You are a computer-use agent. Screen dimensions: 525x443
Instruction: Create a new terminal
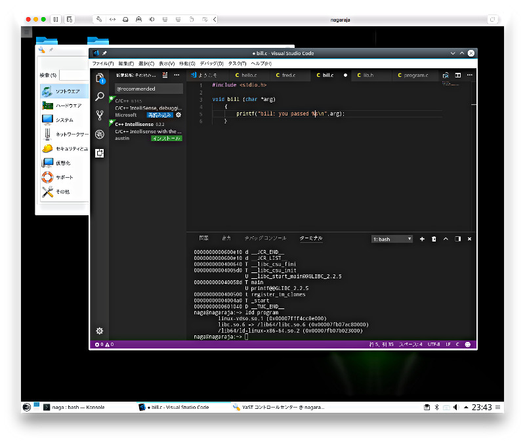(x=422, y=239)
